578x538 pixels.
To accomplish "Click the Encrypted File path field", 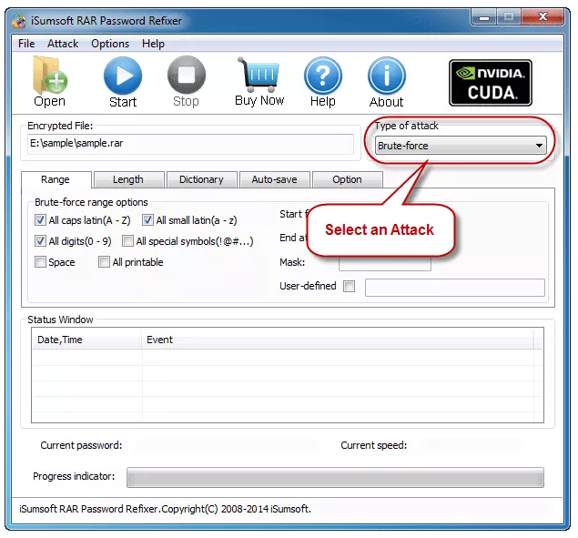I will (190, 144).
